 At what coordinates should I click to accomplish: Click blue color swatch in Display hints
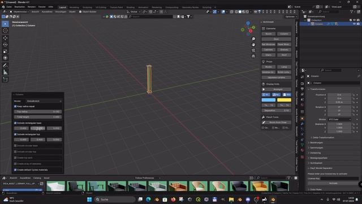[x=268, y=100]
